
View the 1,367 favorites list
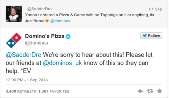click(x=54, y=91)
